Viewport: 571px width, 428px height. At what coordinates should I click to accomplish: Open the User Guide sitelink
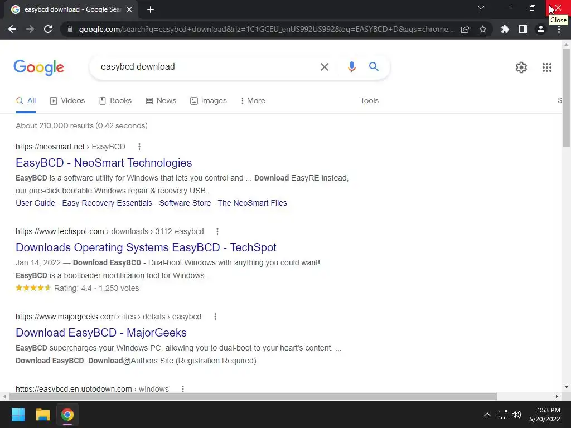coord(35,203)
